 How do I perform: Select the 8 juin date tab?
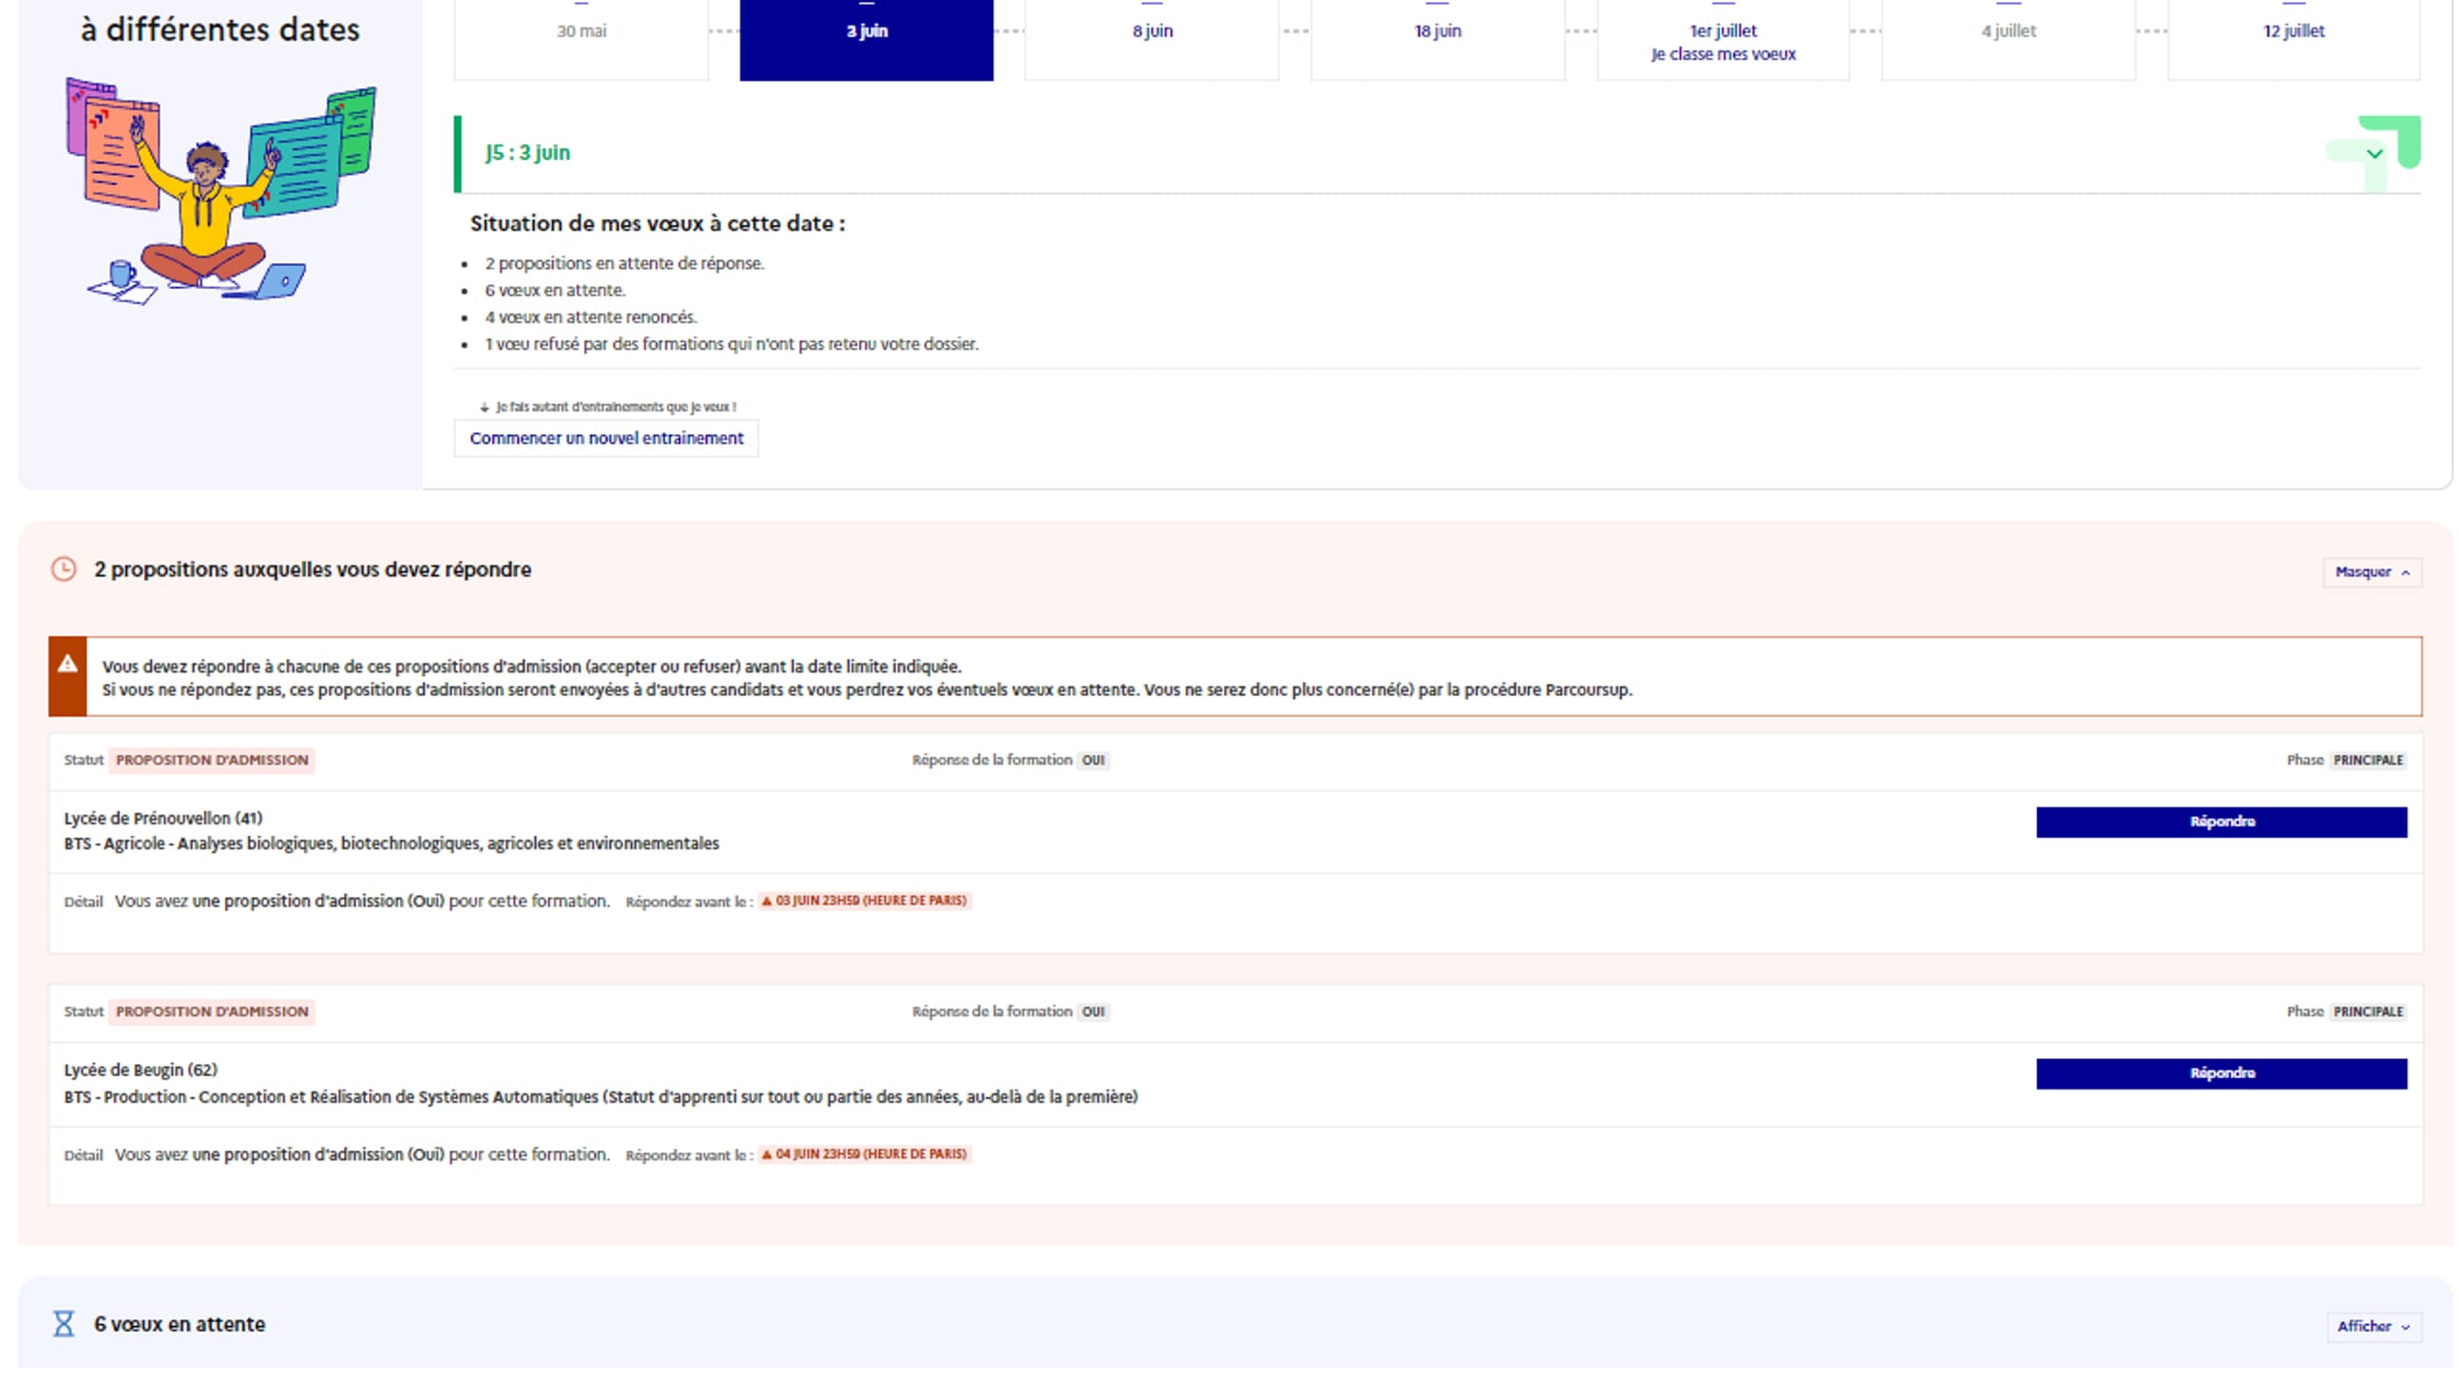(x=1153, y=38)
